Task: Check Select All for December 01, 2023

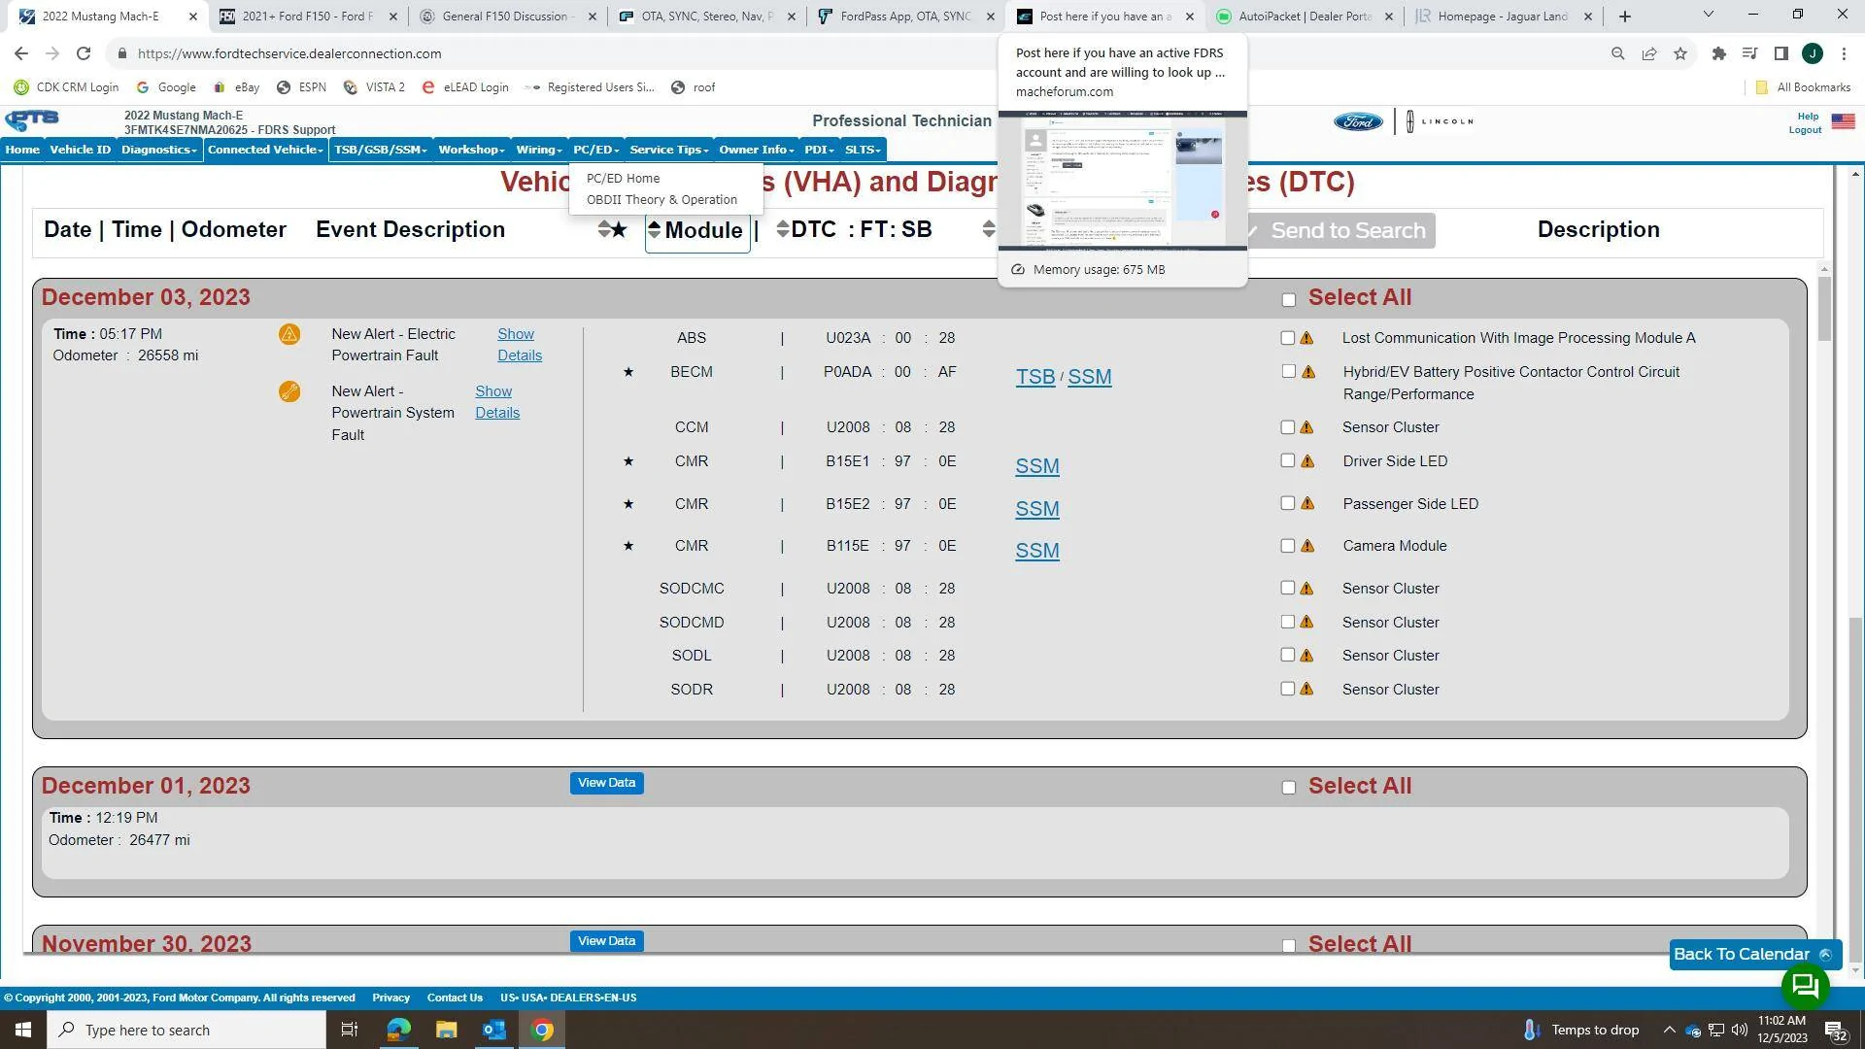Action: pos(1288,788)
